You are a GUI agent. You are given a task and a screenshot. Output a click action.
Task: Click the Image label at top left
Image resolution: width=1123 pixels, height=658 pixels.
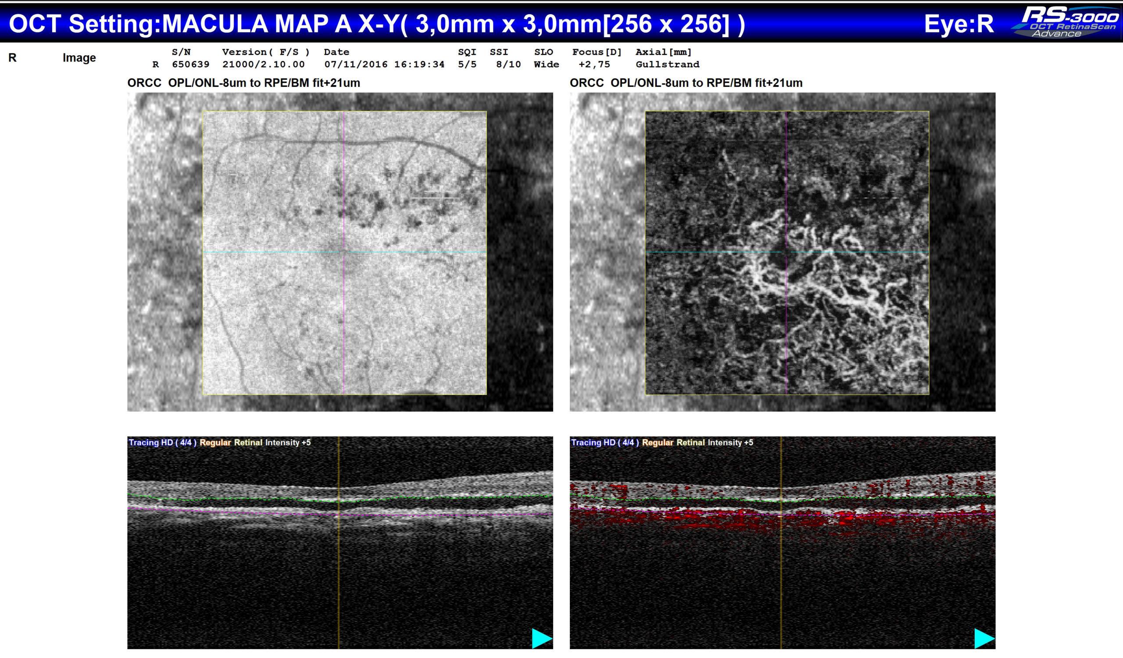[x=79, y=58]
